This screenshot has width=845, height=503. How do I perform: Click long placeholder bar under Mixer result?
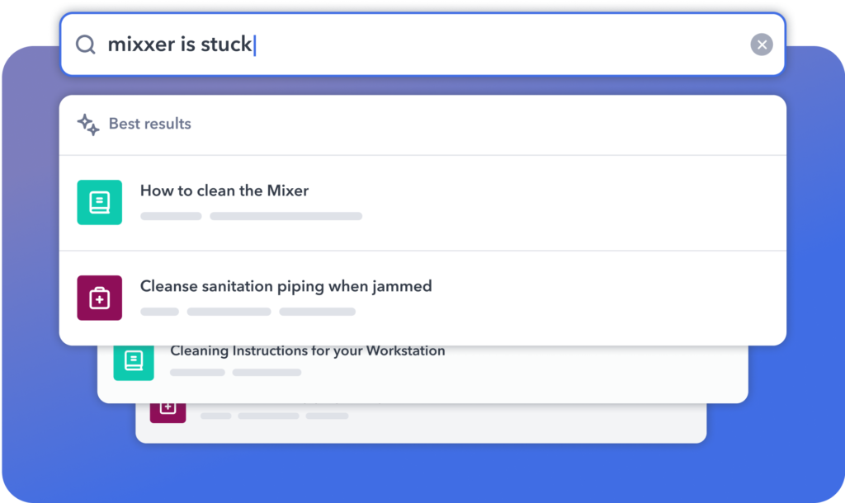coord(286,217)
